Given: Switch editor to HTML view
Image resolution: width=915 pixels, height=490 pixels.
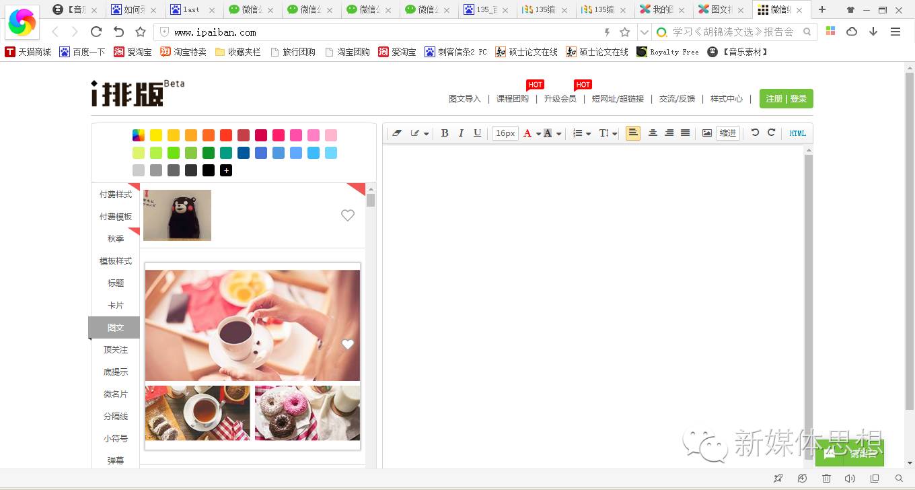Looking at the screenshot, I should pyautogui.click(x=797, y=133).
